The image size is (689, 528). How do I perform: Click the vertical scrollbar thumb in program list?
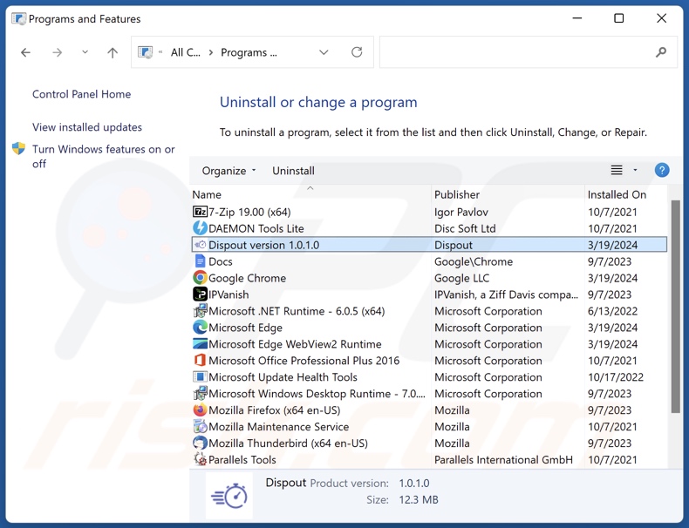[675, 307]
